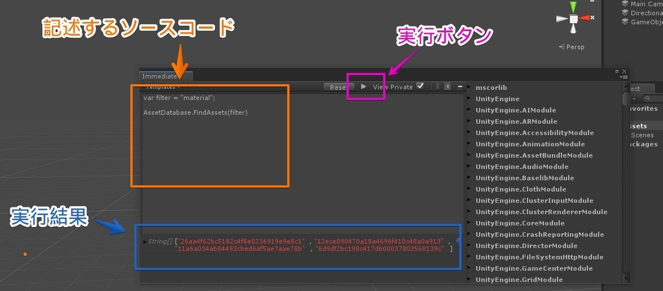Select the Packages folder in Project panel
The width and height of the screenshot is (663, 291).
pyautogui.click(x=644, y=144)
